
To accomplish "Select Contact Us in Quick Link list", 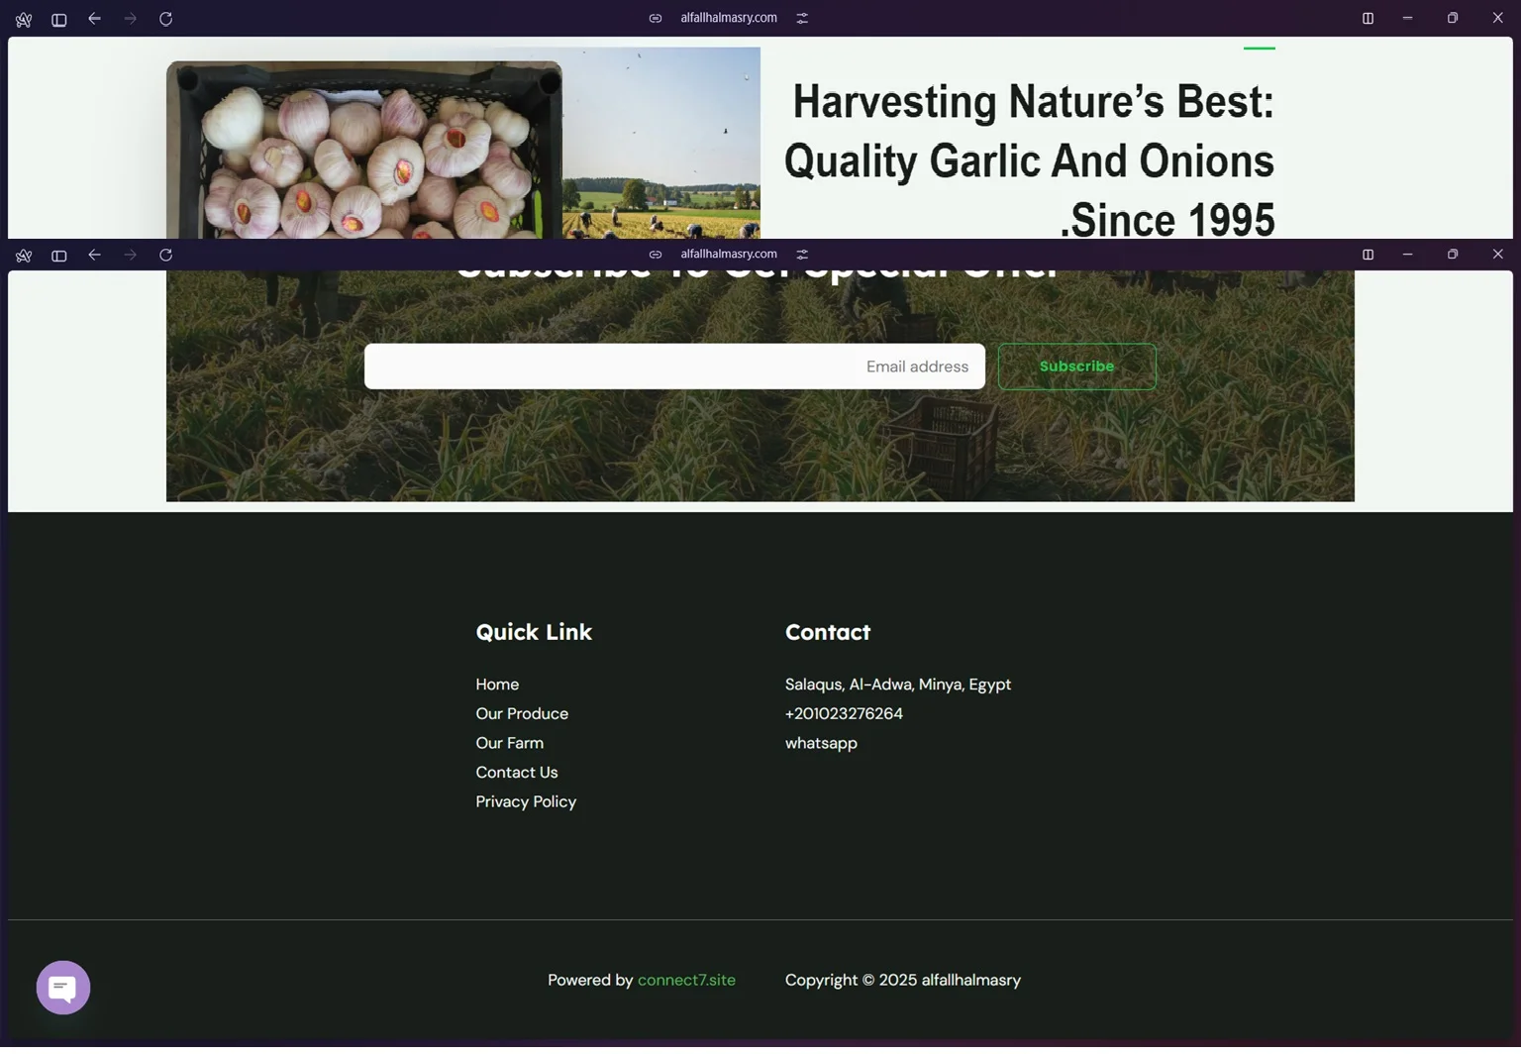I will click(x=516, y=773).
